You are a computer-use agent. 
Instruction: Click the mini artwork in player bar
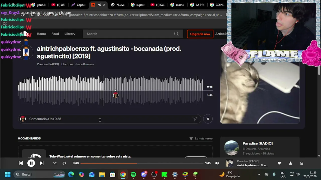(x=229, y=163)
